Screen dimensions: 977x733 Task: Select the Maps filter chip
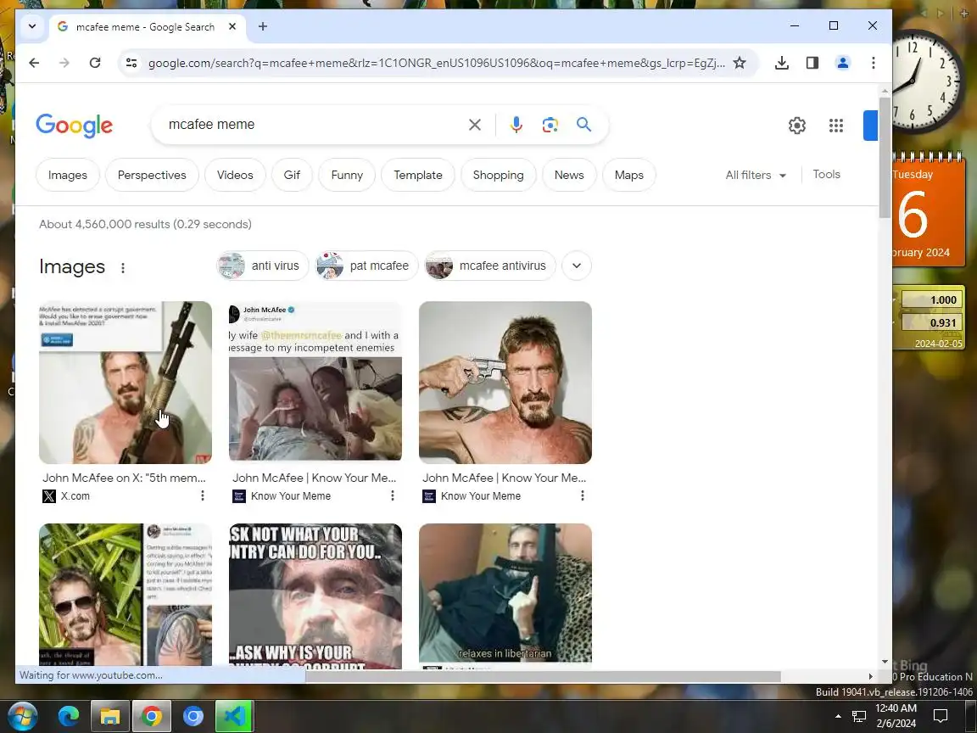coord(628,175)
